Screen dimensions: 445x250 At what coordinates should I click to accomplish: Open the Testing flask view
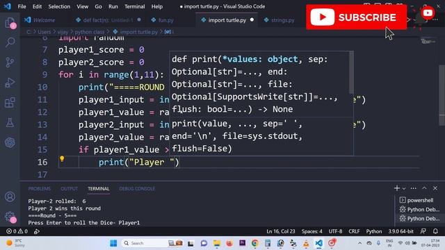[x=10, y=123]
